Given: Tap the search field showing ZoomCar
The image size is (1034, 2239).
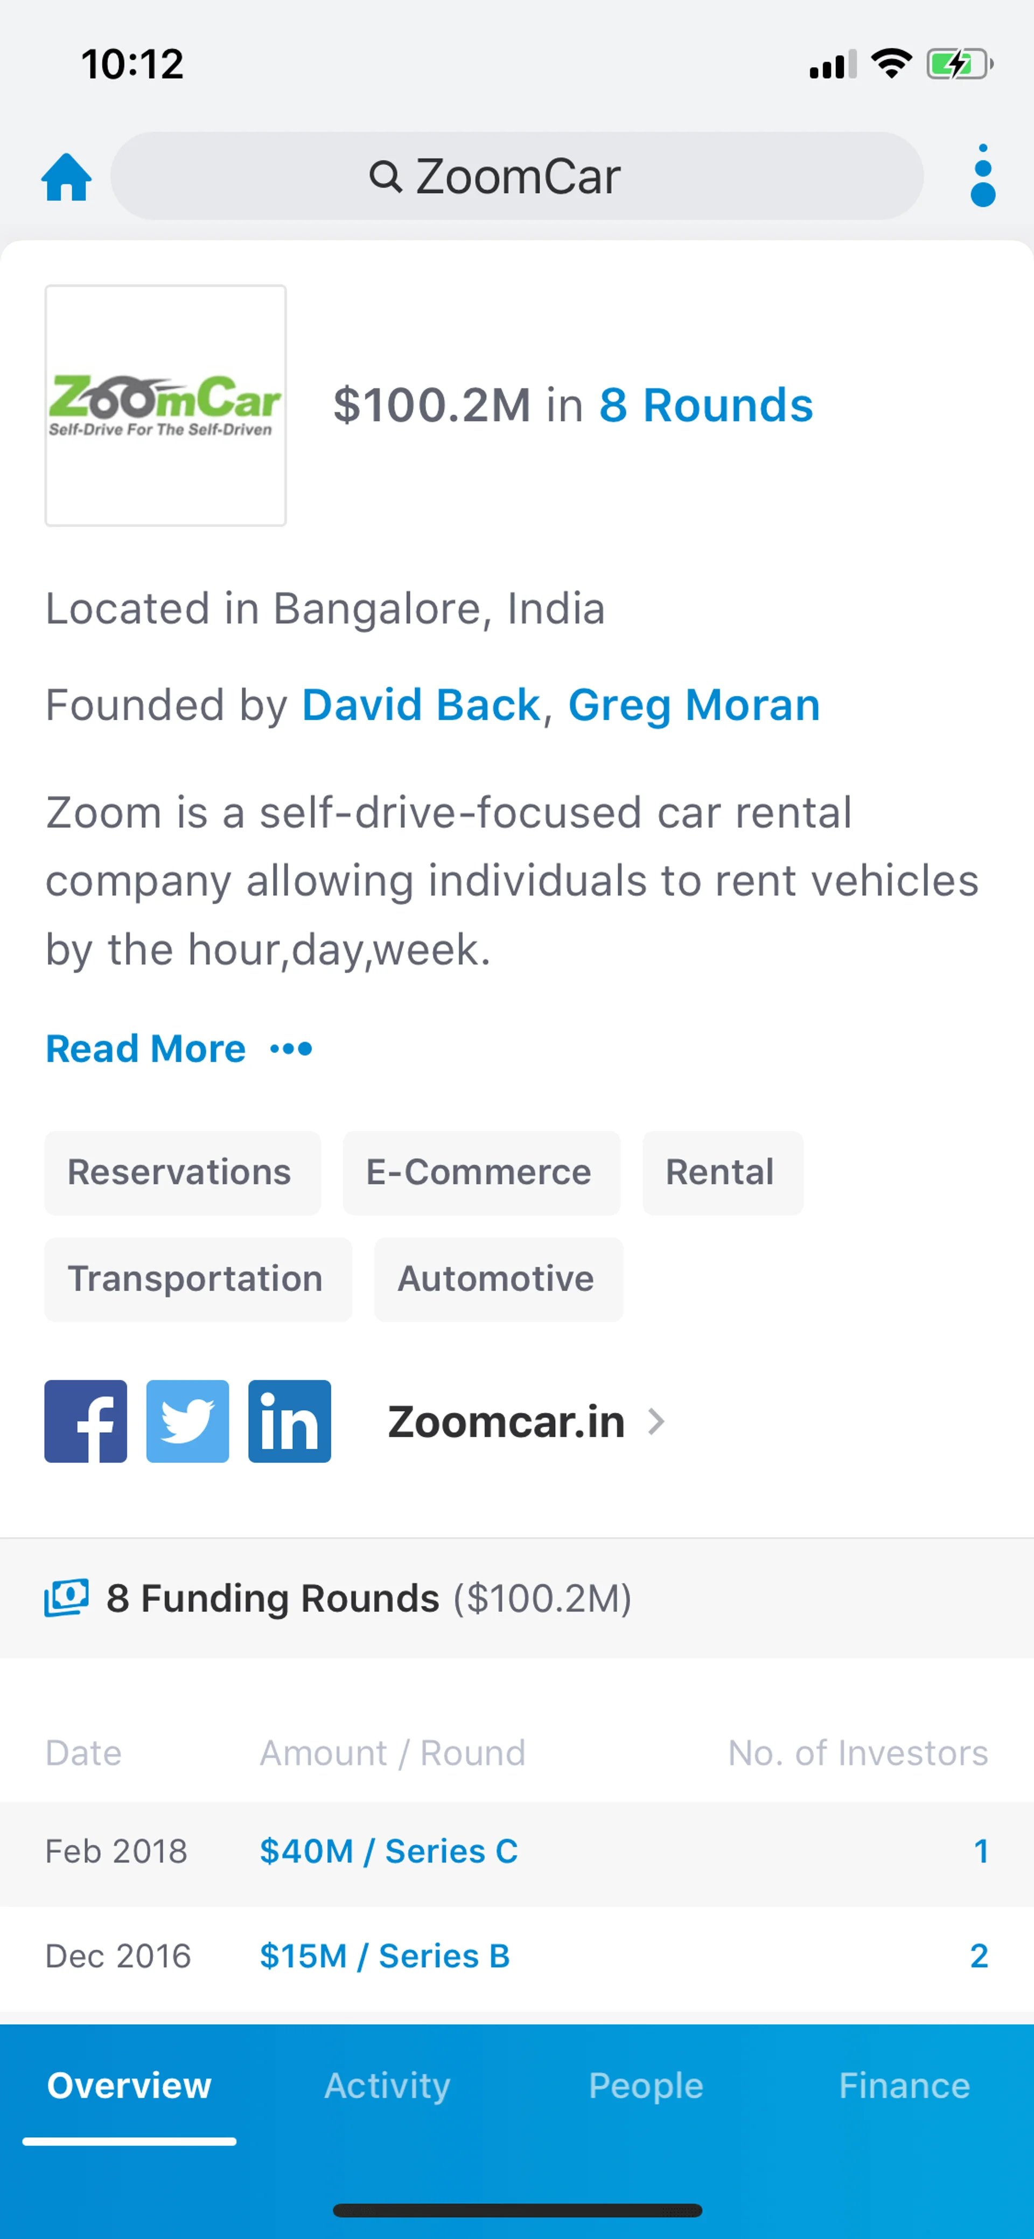Looking at the screenshot, I should click(516, 177).
